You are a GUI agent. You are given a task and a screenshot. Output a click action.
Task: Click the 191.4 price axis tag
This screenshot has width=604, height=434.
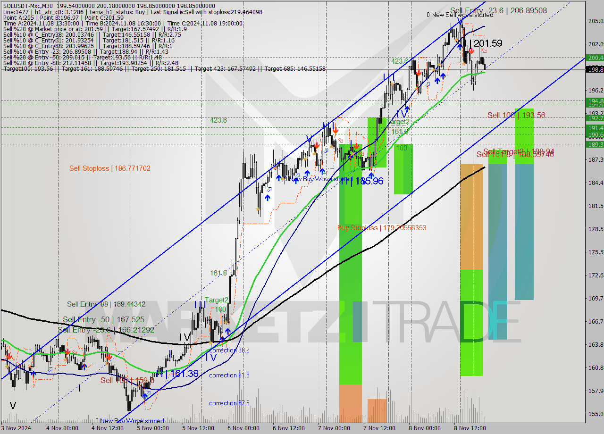595,128
